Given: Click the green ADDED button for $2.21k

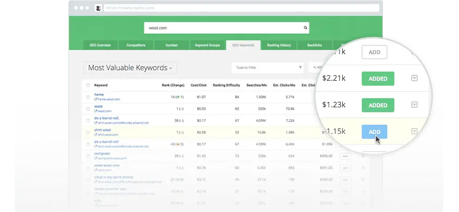Looking at the screenshot, I should (x=378, y=79).
